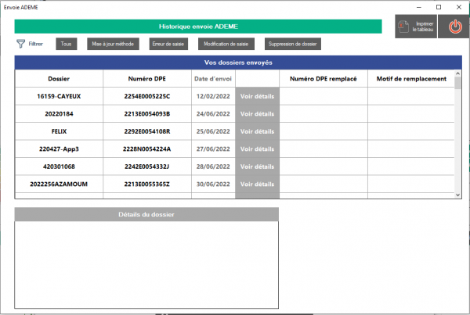Open Voir détails for 16159-CAYEUX
The image size is (470, 315).
(257, 96)
